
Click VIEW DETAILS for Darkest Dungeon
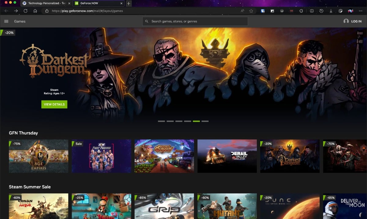[x=54, y=104]
